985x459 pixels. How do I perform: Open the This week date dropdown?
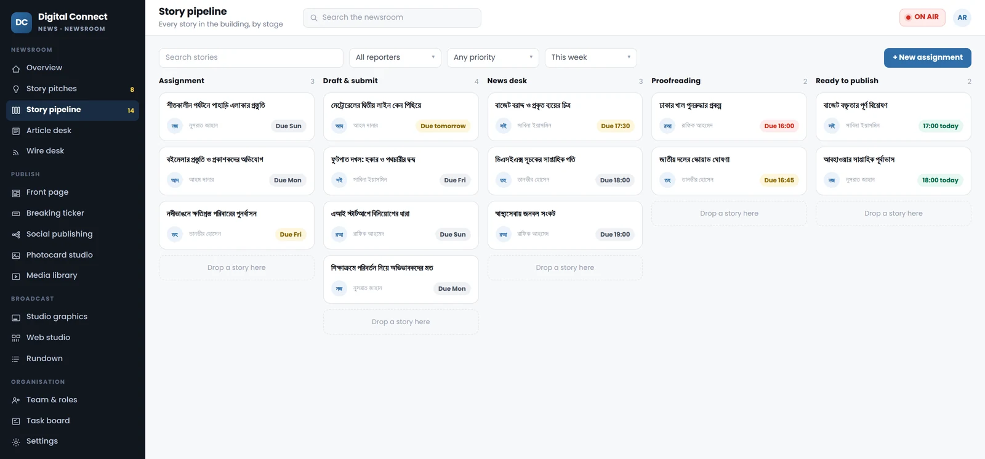[591, 57]
